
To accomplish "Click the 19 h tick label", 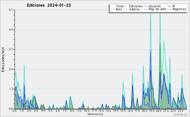I will (151, 111).
